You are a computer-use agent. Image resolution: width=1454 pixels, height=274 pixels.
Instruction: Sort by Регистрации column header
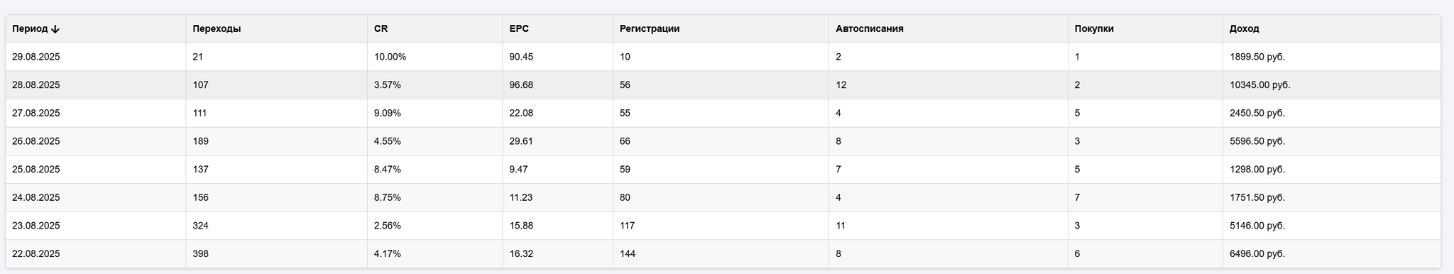click(650, 29)
